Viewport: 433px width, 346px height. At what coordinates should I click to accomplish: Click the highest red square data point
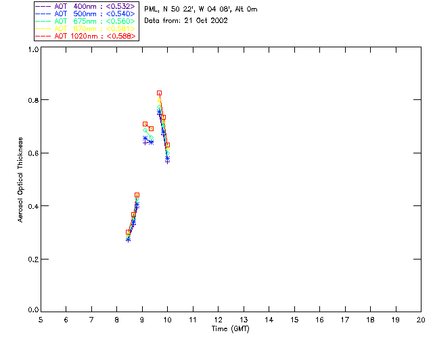(160, 93)
